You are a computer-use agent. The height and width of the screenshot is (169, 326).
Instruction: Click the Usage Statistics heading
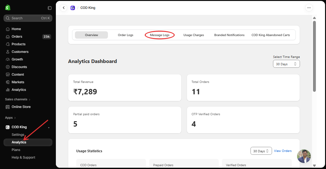tap(89, 151)
